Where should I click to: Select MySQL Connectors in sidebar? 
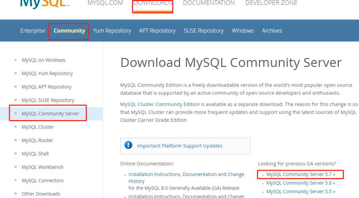pyautogui.click(x=42, y=181)
